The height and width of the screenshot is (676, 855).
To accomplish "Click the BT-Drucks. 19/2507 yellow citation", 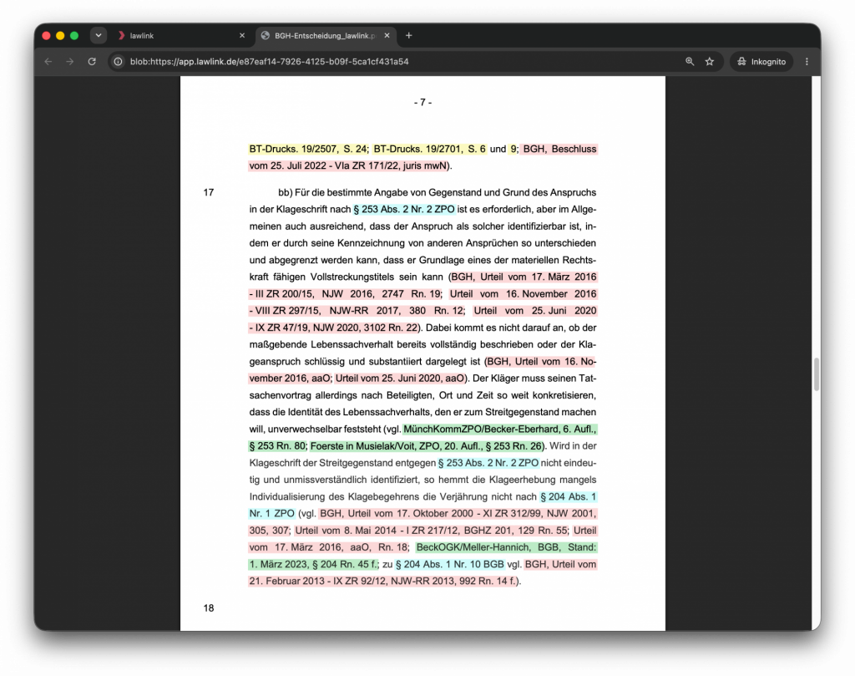I will [x=308, y=149].
